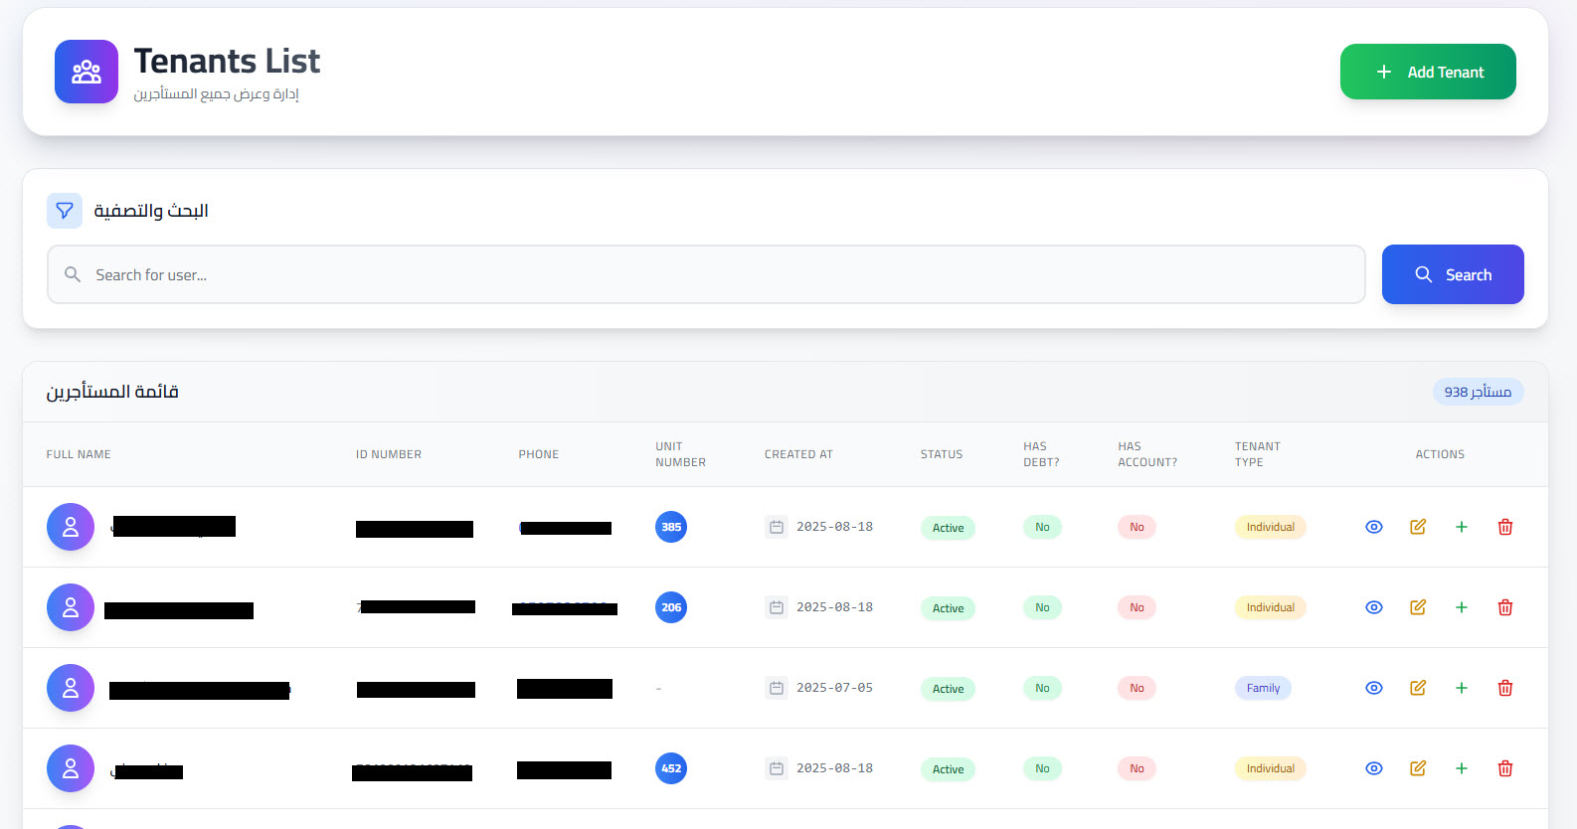Focus the Search for user input field

coord(706,274)
